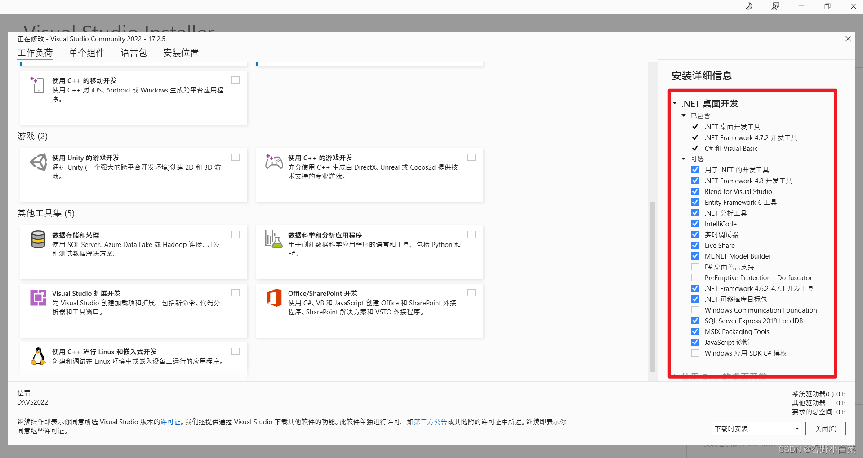863x458 pixels.
Task: Collapse the 已包含 section
Action: 684,115
